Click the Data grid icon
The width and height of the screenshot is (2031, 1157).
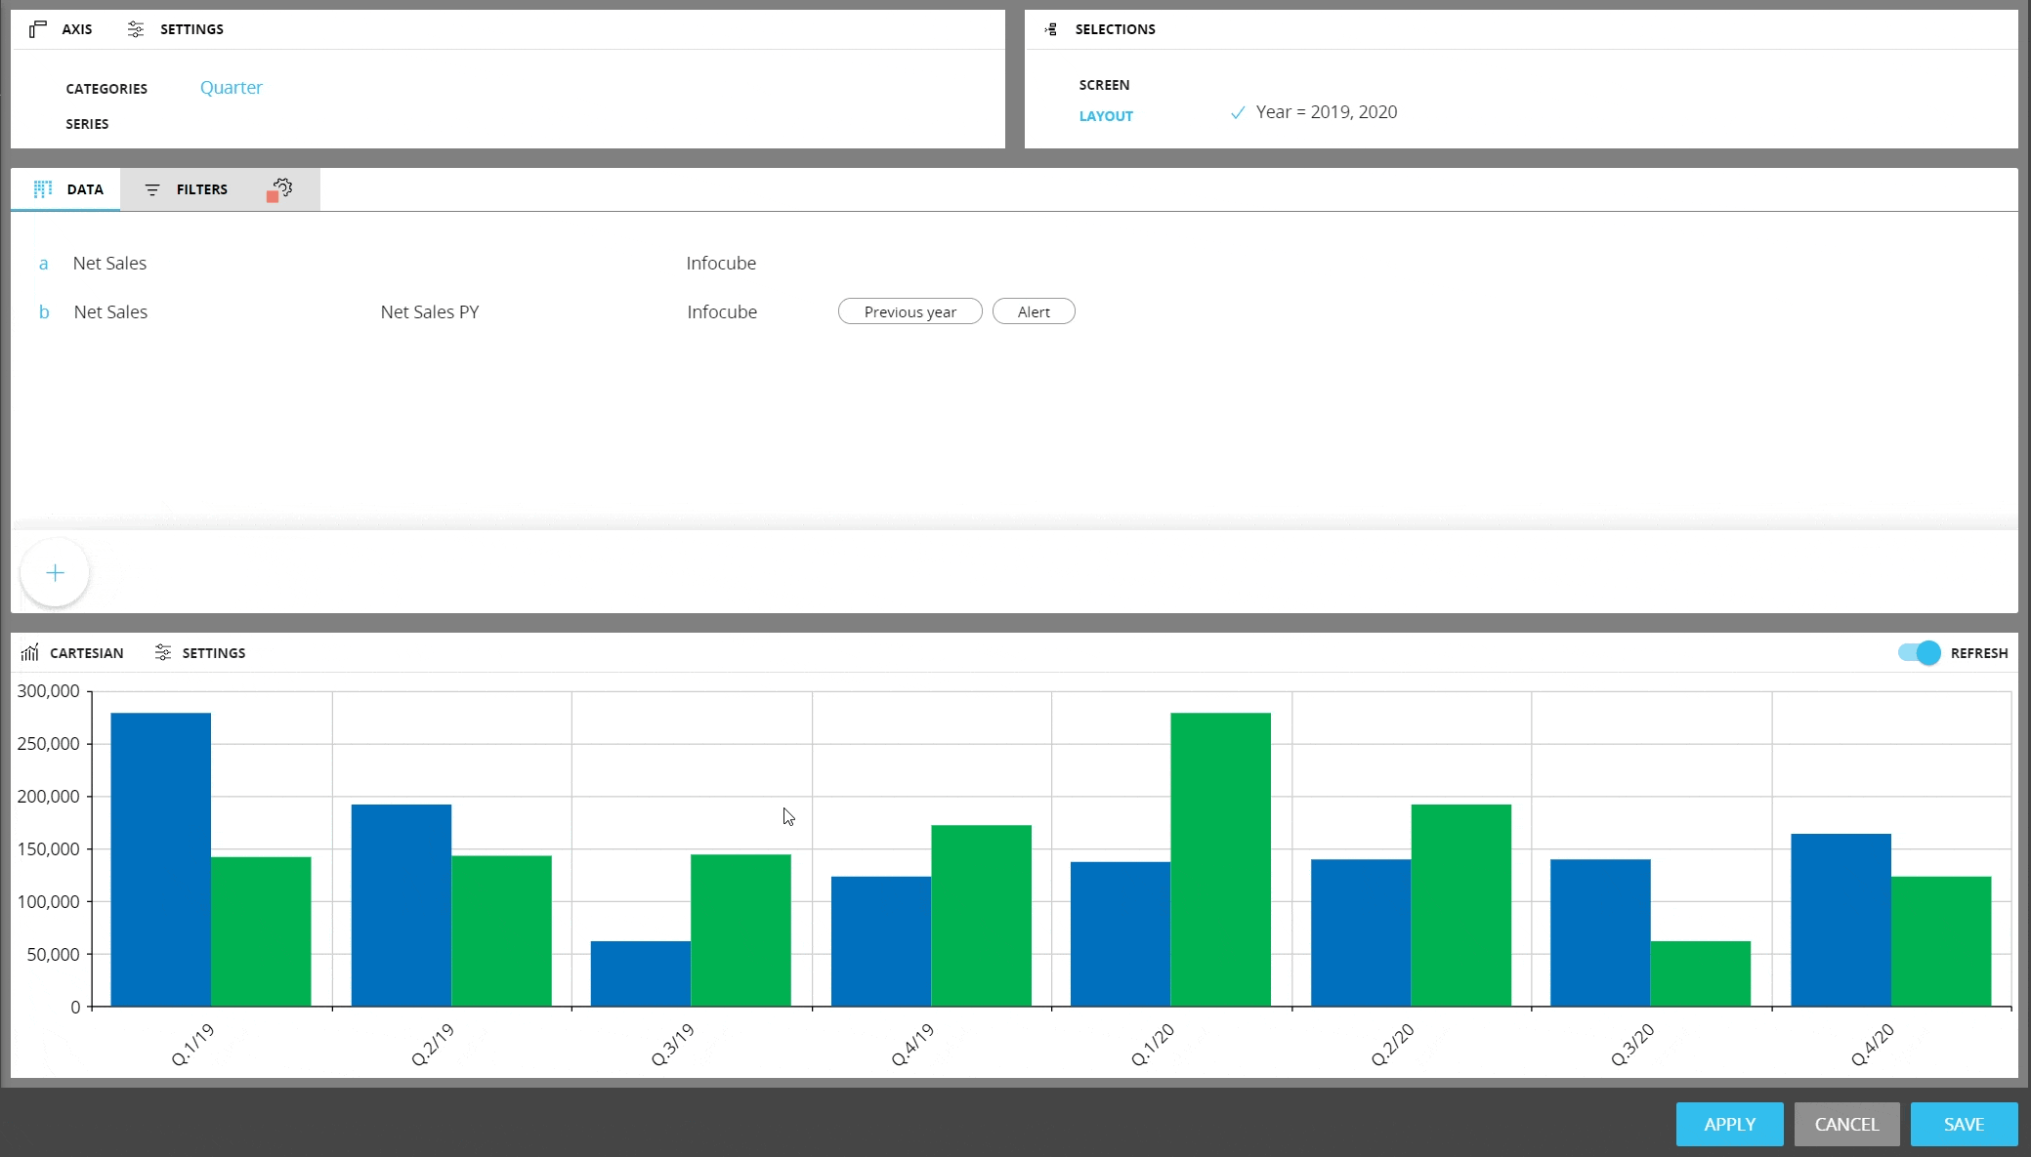pos(43,189)
